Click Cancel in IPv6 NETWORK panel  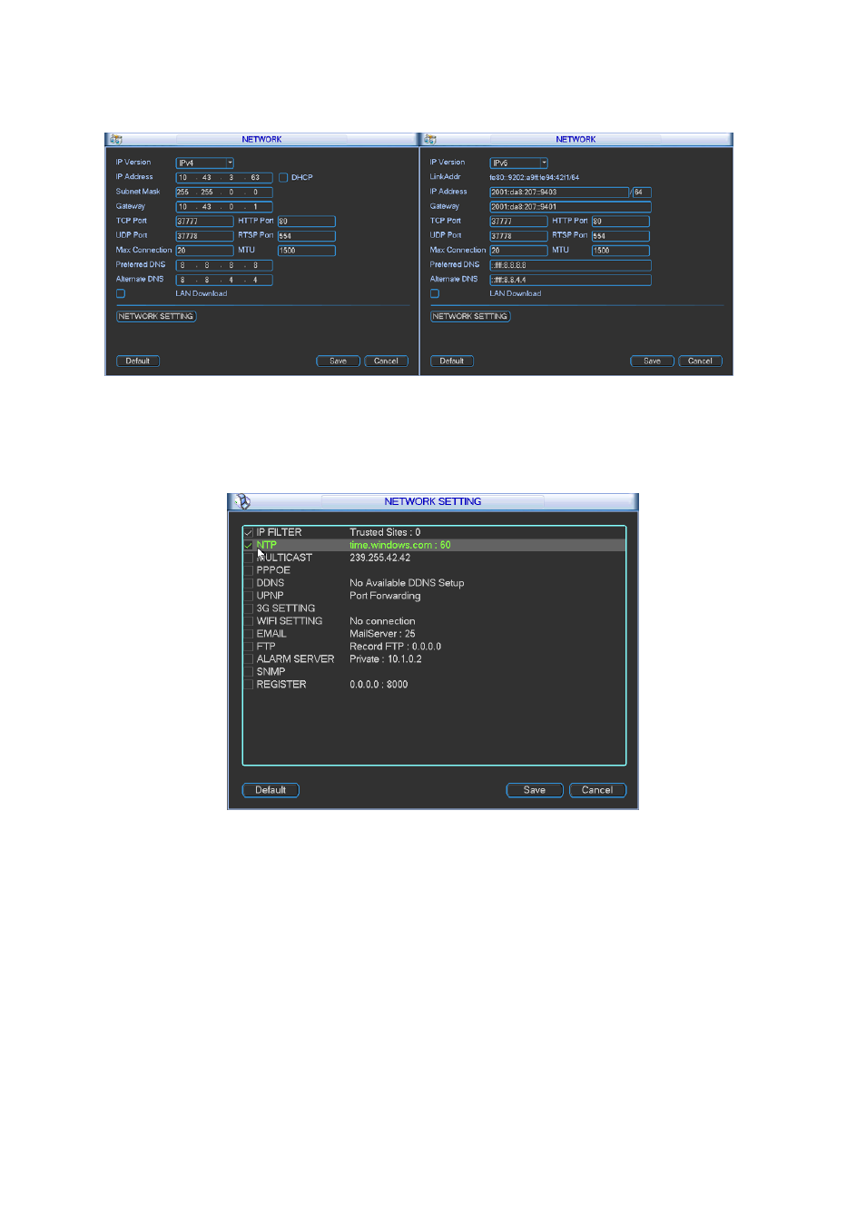point(700,361)
